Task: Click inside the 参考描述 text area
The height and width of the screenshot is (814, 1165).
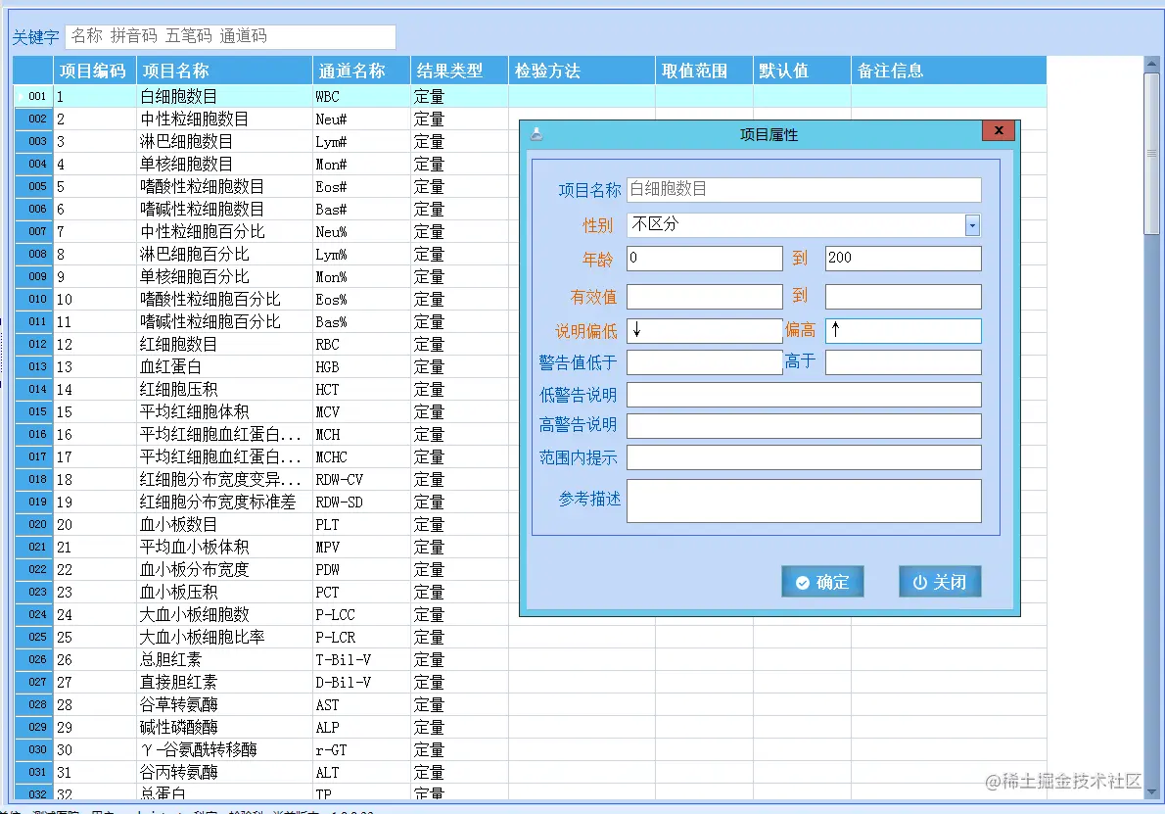Action: click(803, 501)
